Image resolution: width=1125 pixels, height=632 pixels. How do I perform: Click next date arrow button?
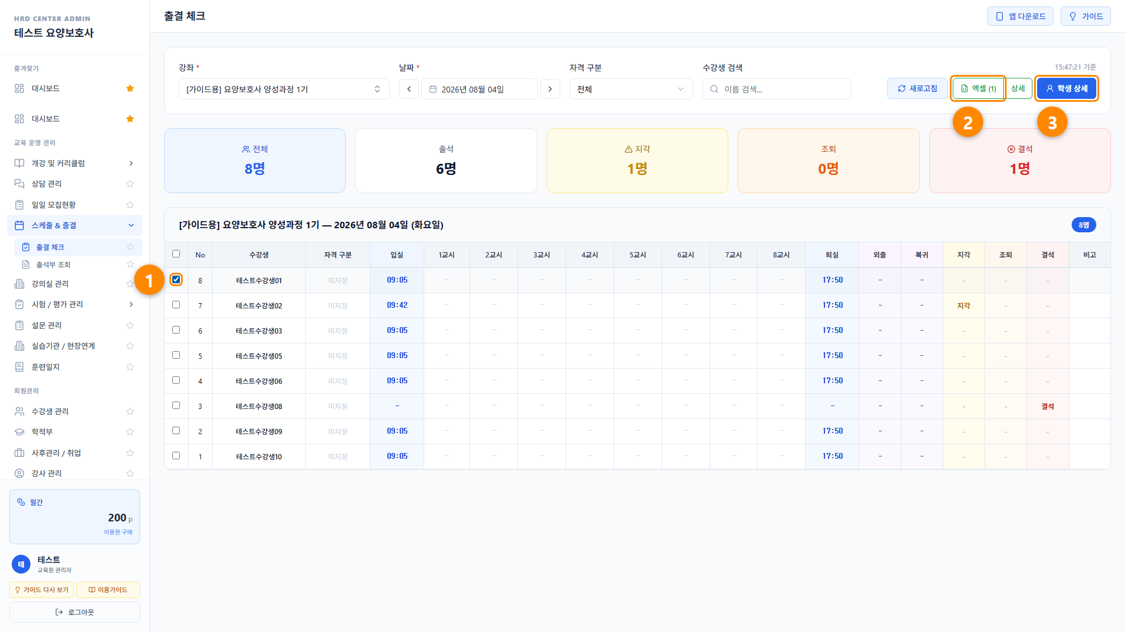[x=550, y=89]
